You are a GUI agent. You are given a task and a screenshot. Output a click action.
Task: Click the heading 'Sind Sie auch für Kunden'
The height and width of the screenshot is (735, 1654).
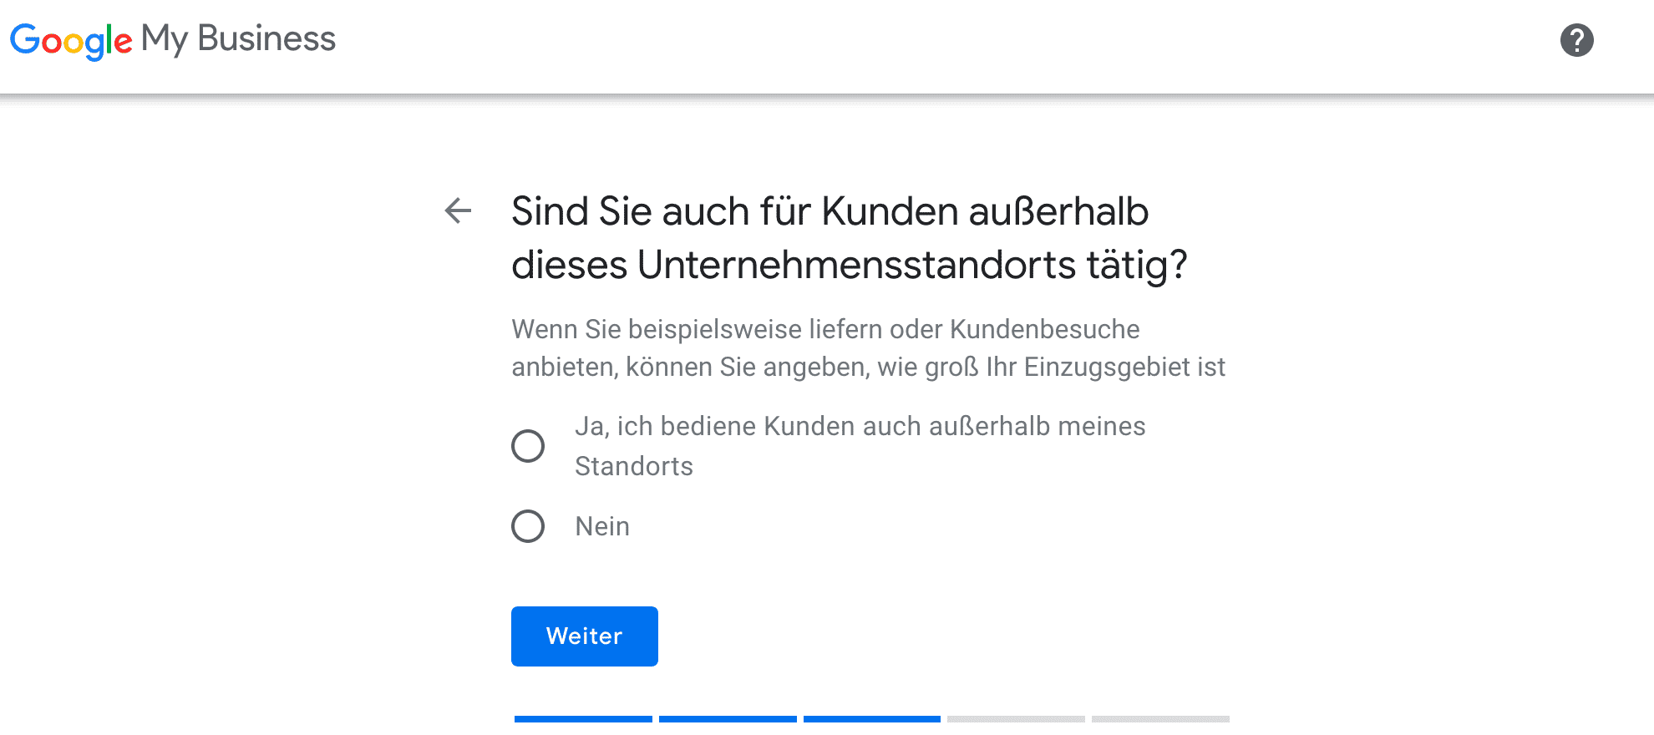point(830,211)
